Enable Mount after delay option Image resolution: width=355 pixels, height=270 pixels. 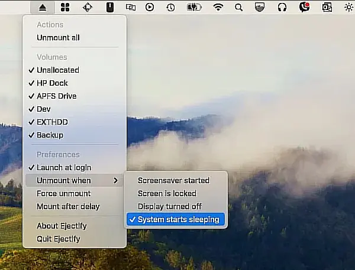pyautogui.click(x=75, y=206)
